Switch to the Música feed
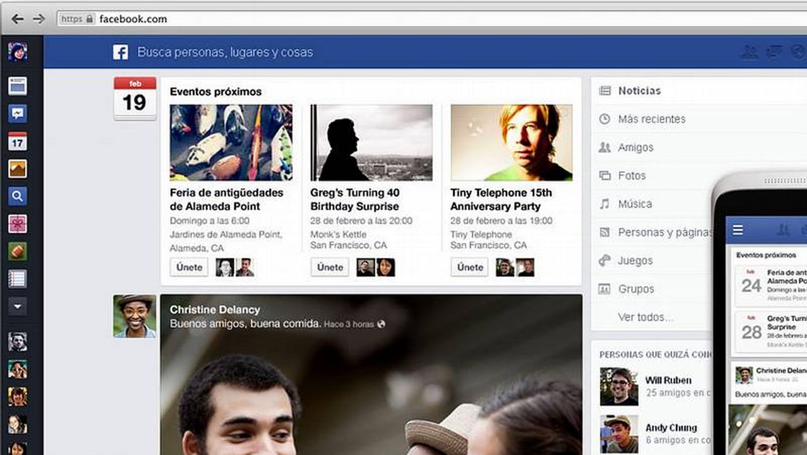Image resolution: width=807 pixels, height=455 pixels. [635, 204]
